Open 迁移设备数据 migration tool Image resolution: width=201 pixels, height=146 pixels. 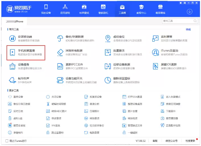pyautogui.click(x=120, y=66)
